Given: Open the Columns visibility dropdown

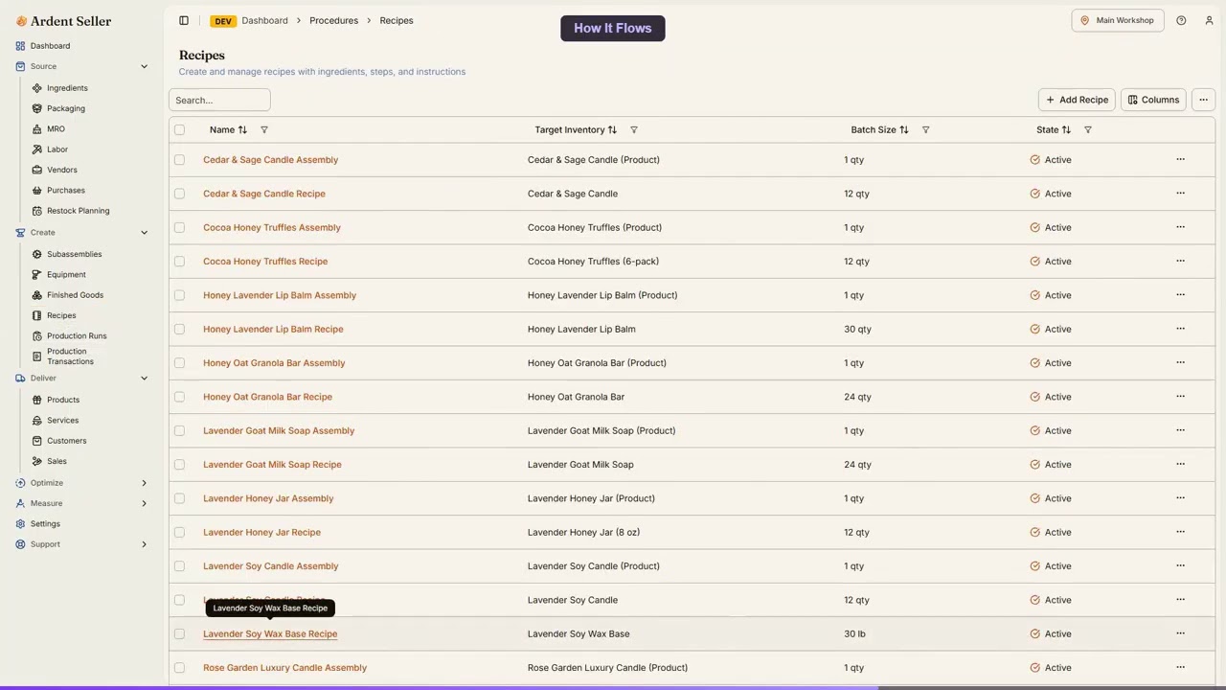Looking at the screenshot, I should click(1154, 100).
